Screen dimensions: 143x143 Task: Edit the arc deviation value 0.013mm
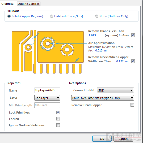(x=101, y=50)
